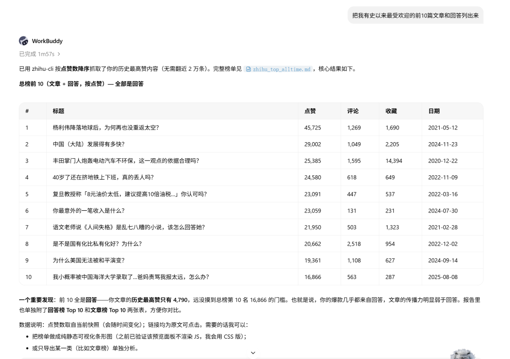Click the 标题 column header
Viewport: 510px width, 359px height.
point(59,111)
